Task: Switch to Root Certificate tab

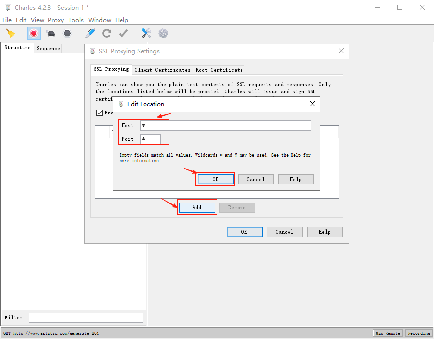Action: tap(219, 70)
